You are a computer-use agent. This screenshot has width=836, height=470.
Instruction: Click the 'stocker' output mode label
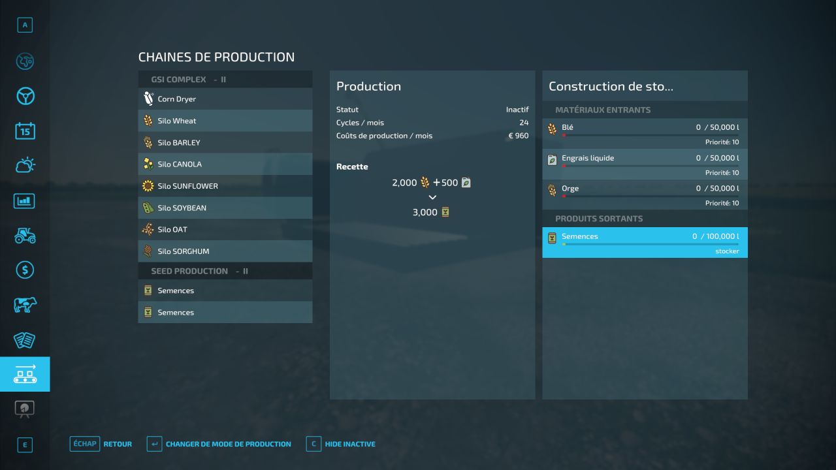point(727,251)
